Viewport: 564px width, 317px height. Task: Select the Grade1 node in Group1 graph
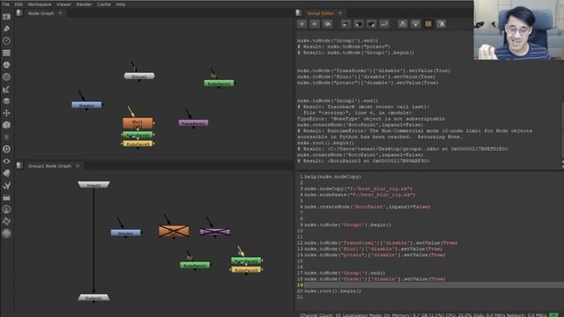click(125, 232)
